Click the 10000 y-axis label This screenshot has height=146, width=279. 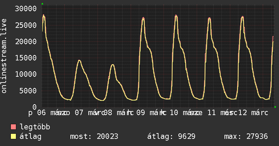[26, 74]
